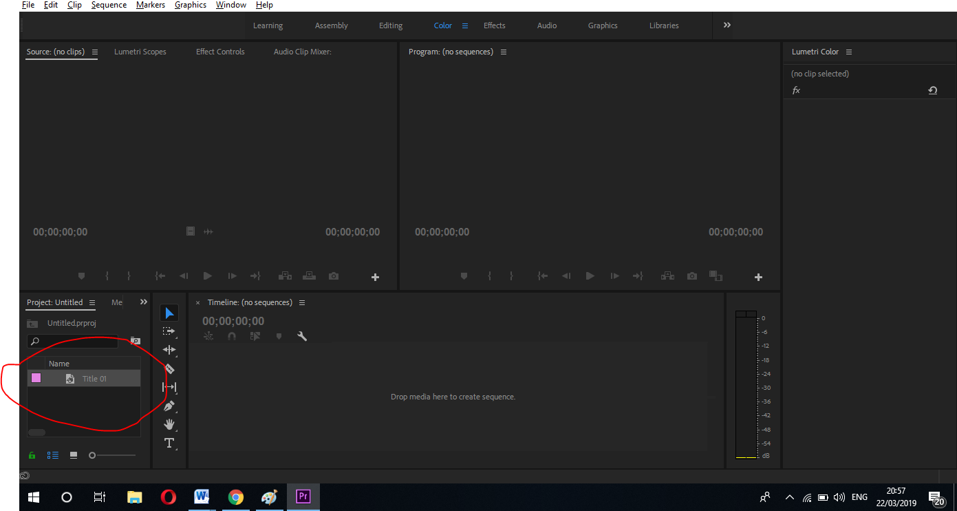Click the Export Frame camera icon in Program monitor

coord(691,275)
